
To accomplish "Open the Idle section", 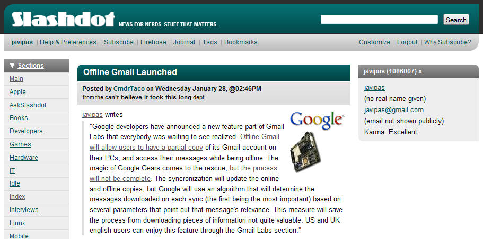I will 15,183.
